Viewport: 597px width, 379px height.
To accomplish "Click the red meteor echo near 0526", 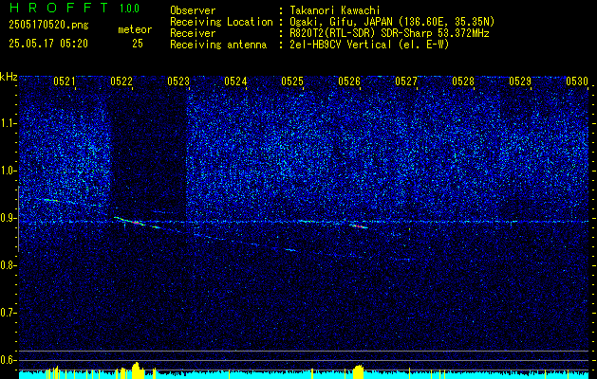I will tap(358, 226).
